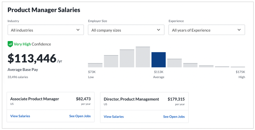Click the chevron arrow in Experience selector
The height and width of the screenshot is (130, 255).
239,30
